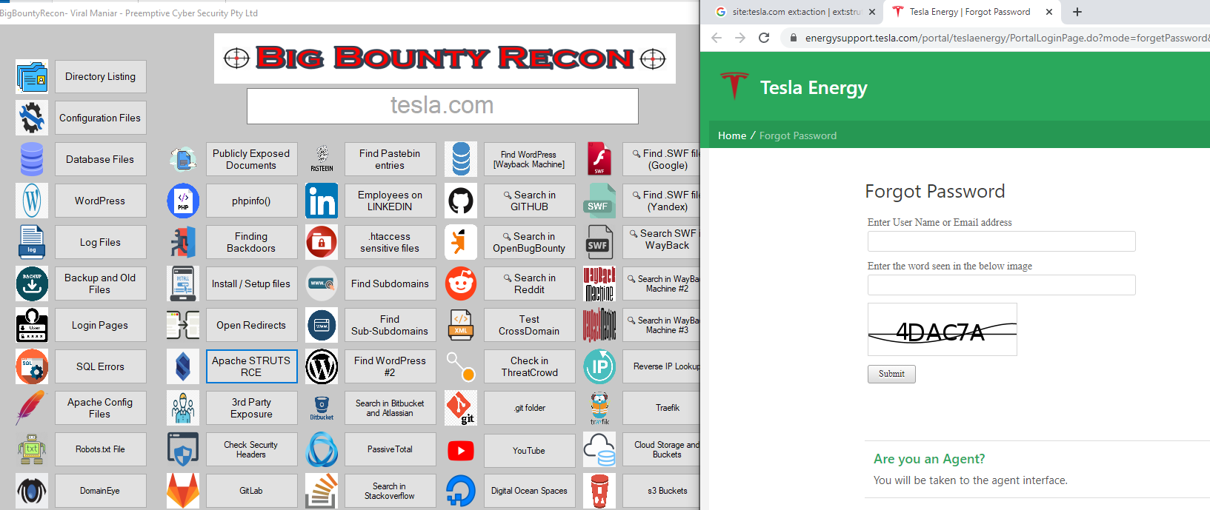
Task: Click the Pastebin logo icon
Action: click(x=322, y=159)
